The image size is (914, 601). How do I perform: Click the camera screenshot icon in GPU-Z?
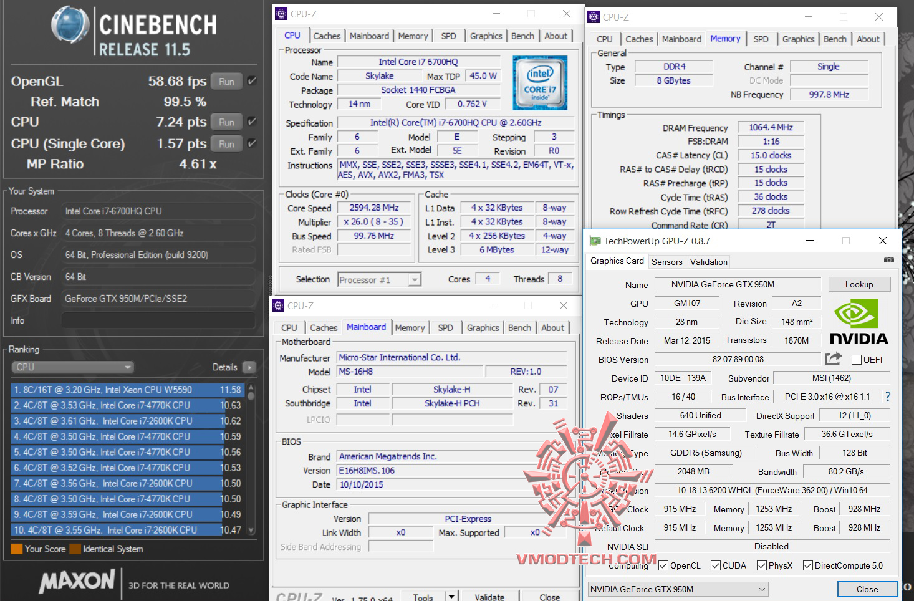(x=889, y=260)
